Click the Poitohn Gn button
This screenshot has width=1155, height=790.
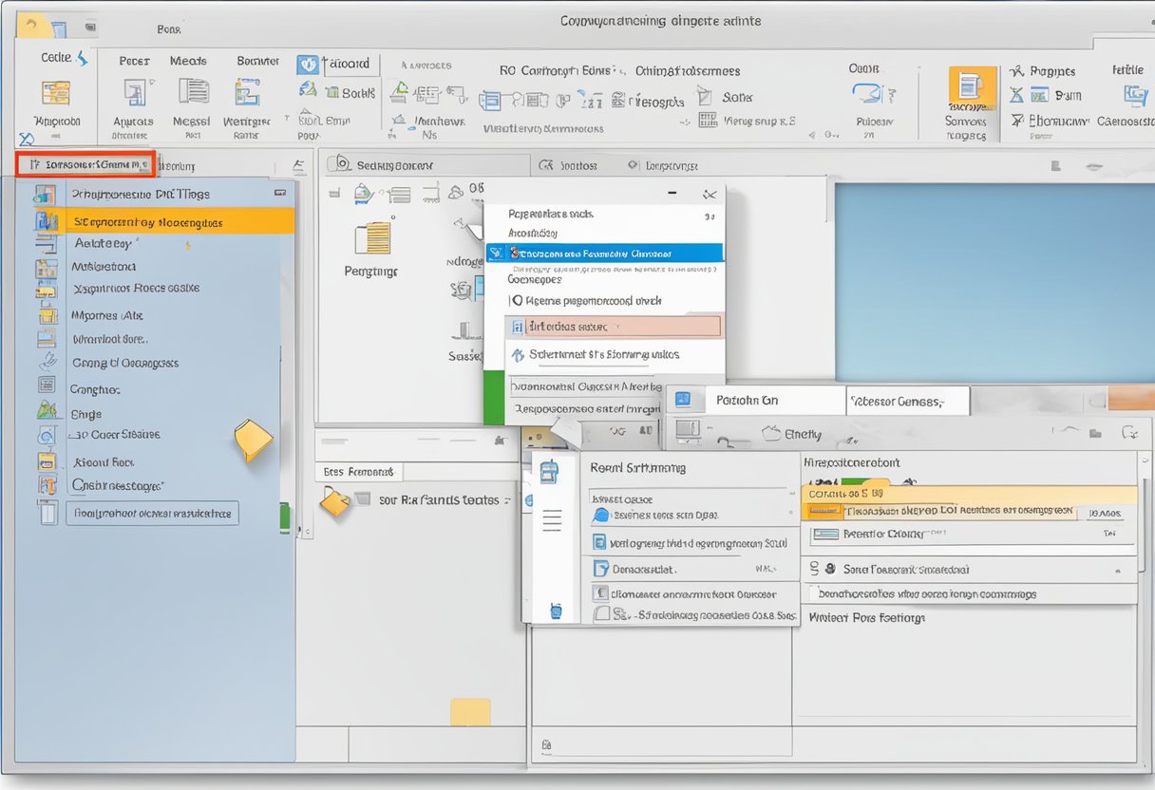tap(748, 400)
